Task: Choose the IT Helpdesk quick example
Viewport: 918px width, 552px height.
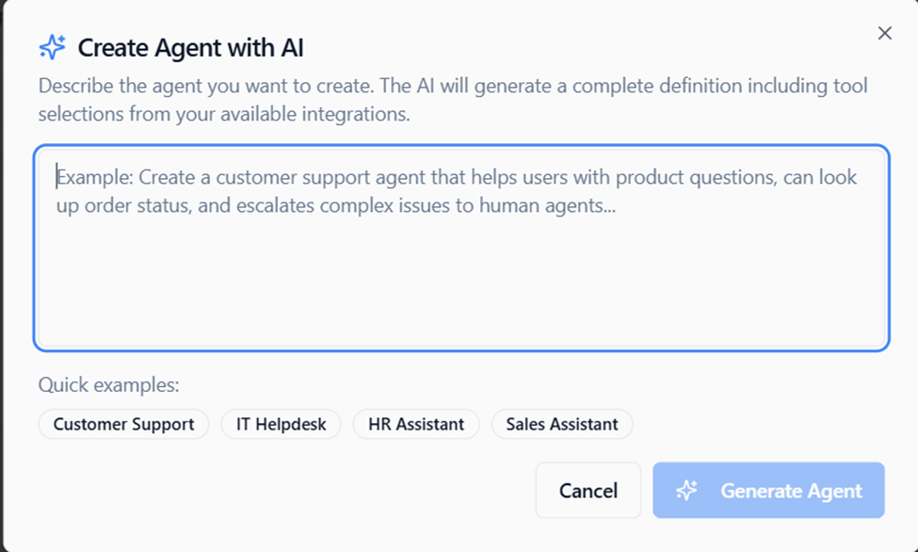Action: [281, 424]
